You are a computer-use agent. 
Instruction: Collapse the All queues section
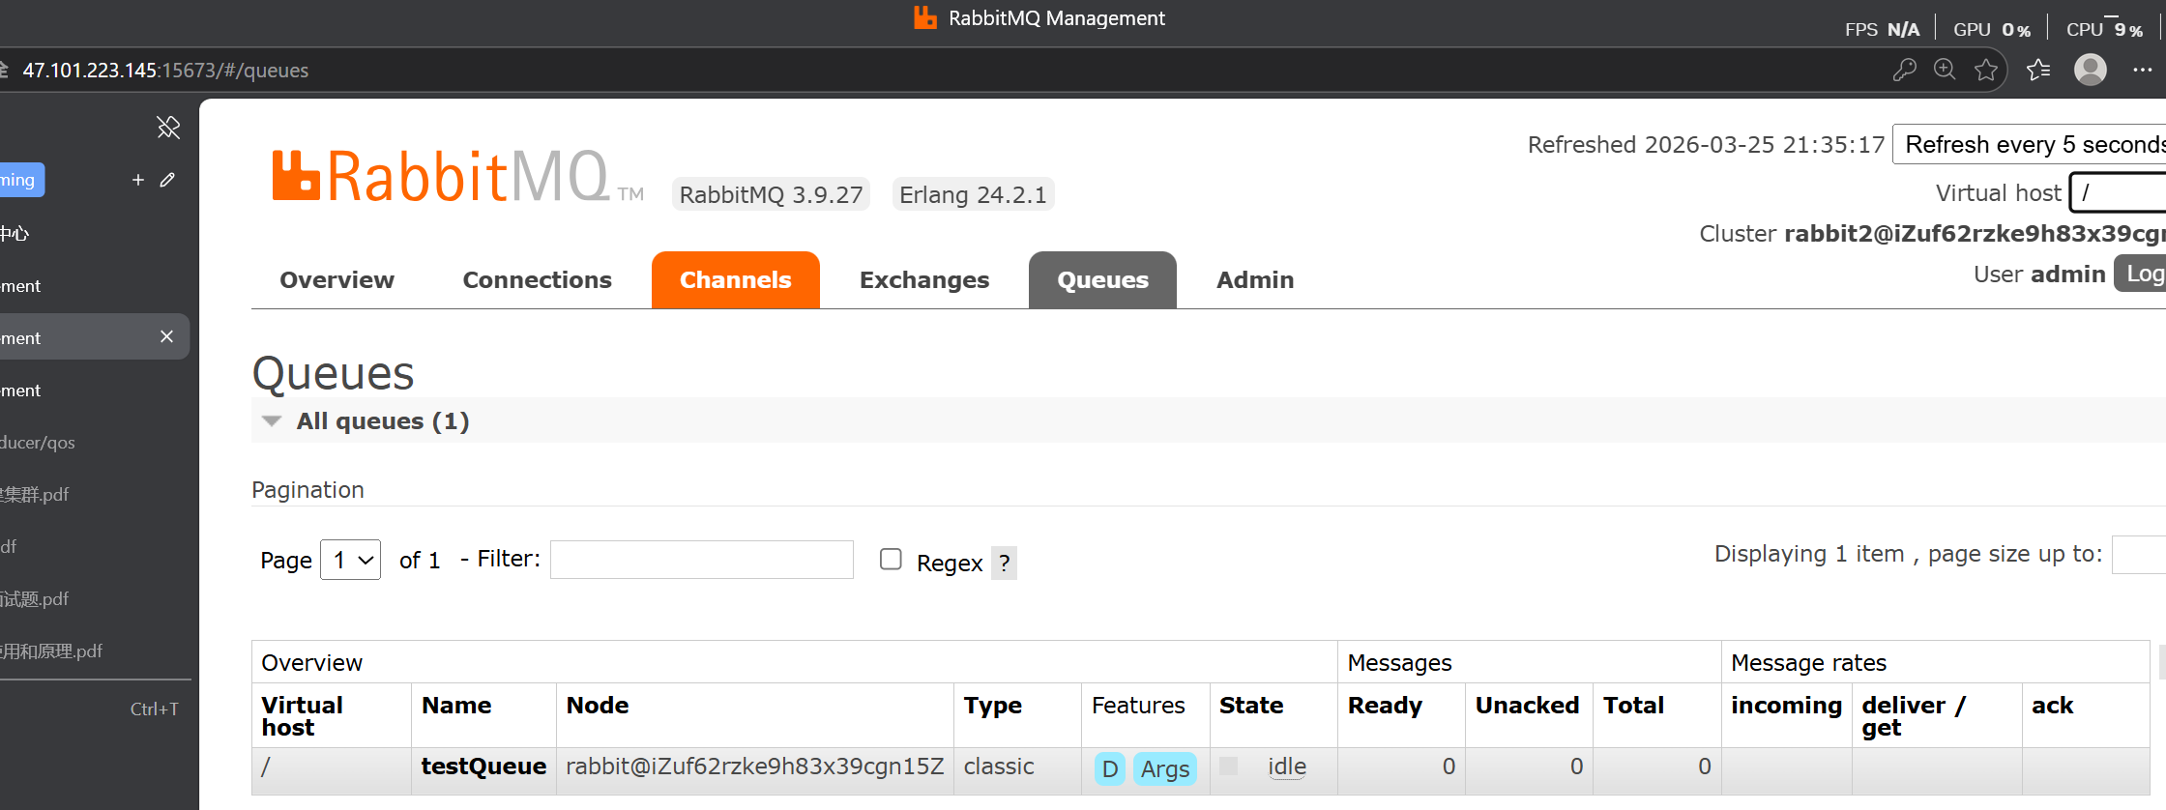[x=272, y=420]
